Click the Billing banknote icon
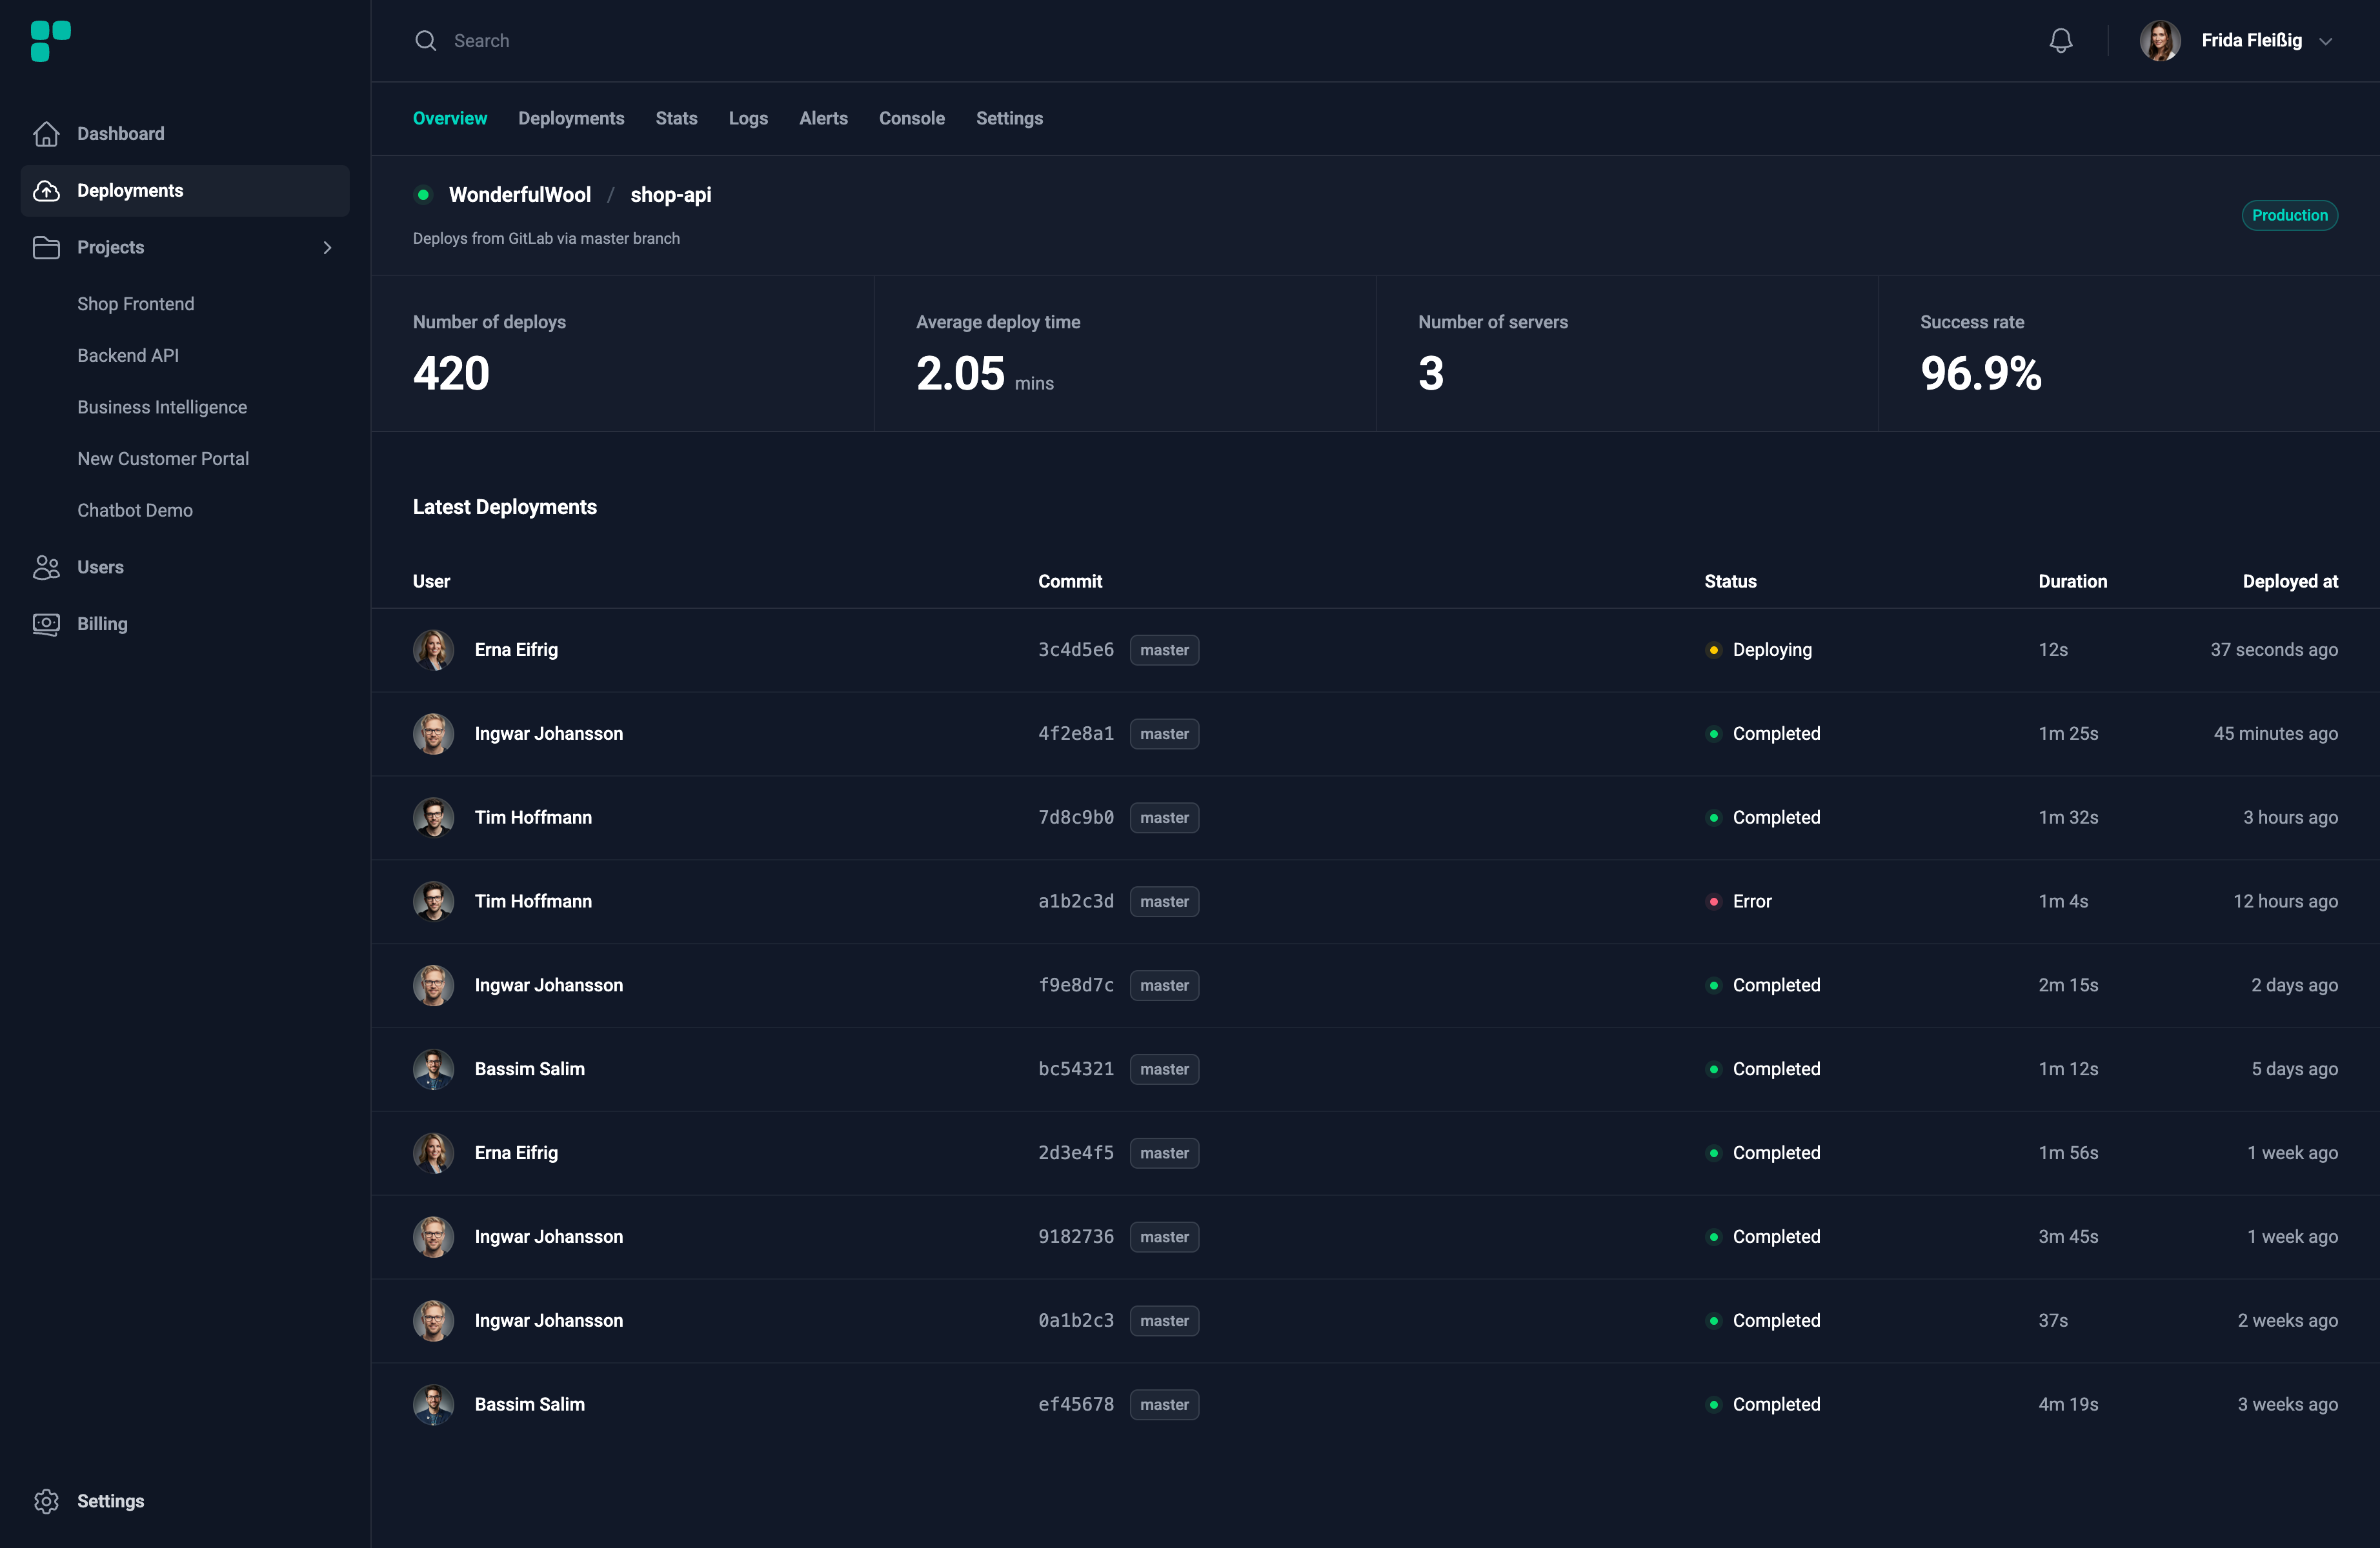The image size is (2380, 1548). (46, 624)
